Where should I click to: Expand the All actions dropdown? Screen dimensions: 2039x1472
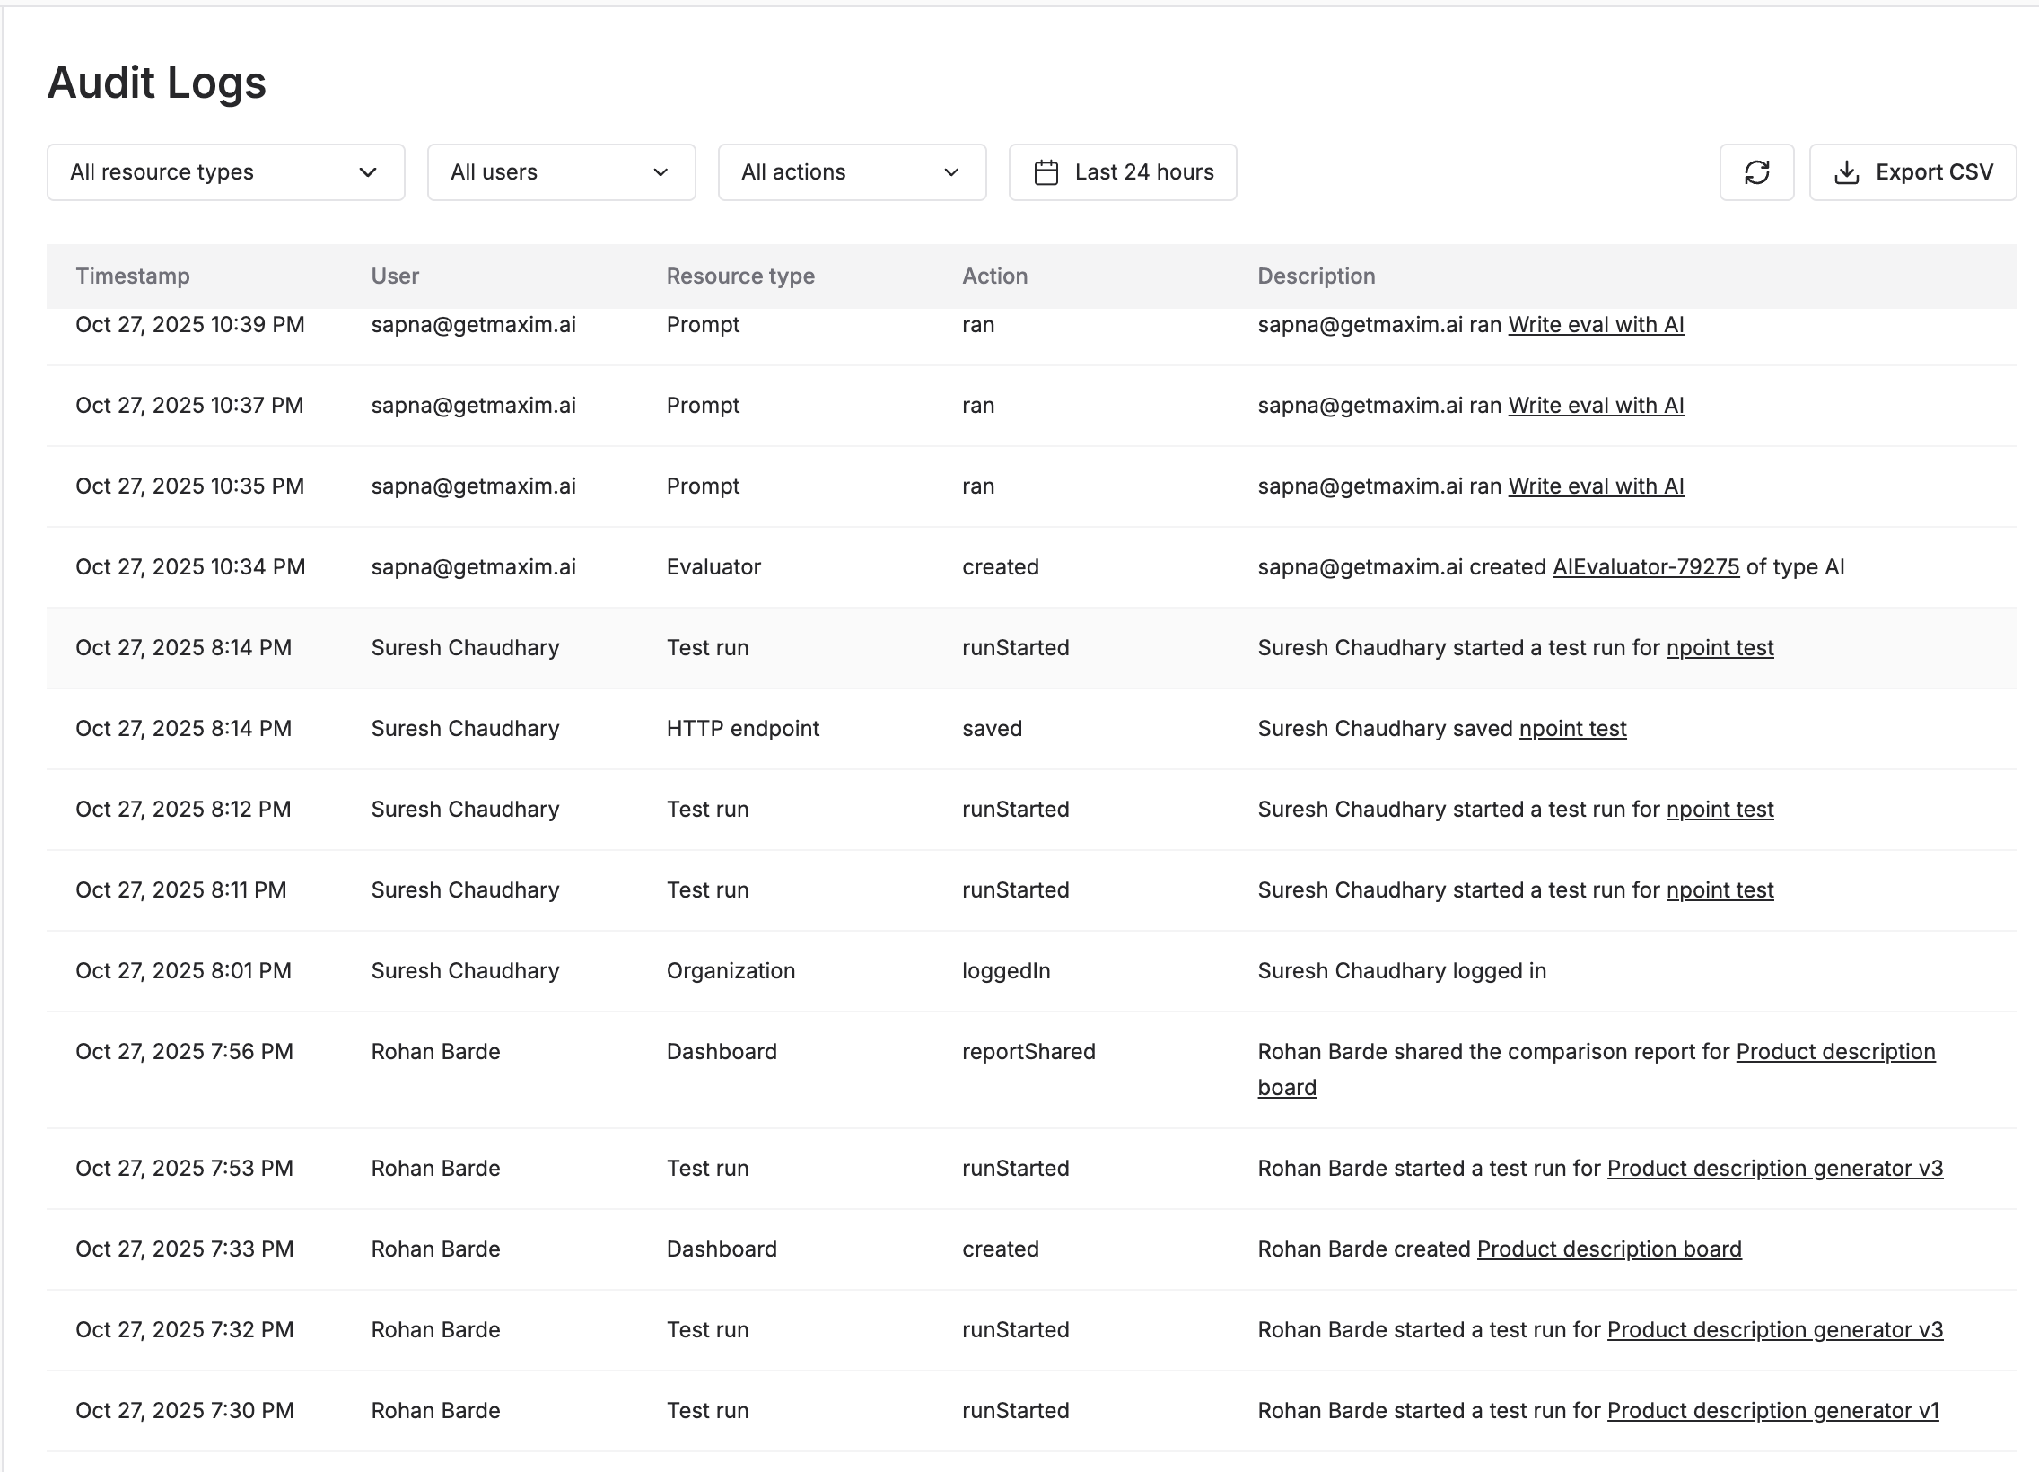(851, 171)
